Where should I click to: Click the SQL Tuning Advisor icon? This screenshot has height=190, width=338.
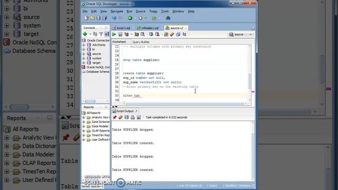click(143, 34)
